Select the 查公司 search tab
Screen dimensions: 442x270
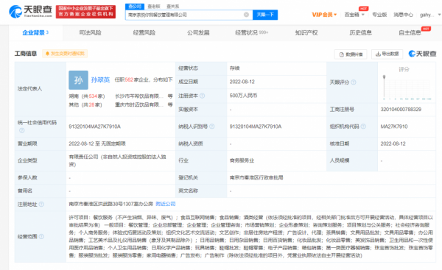pos(135,6)
